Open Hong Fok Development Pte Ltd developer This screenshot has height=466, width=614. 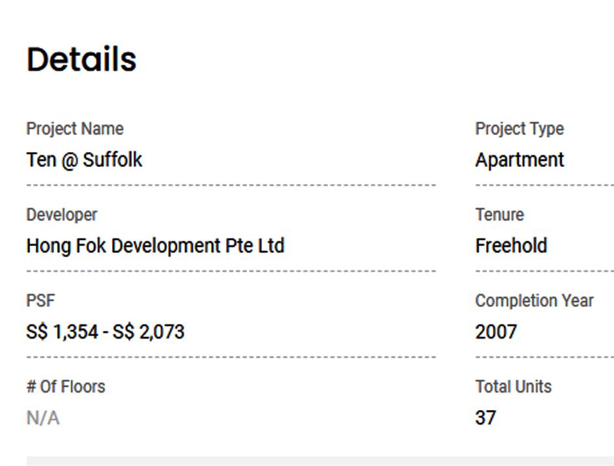(155, 246)
